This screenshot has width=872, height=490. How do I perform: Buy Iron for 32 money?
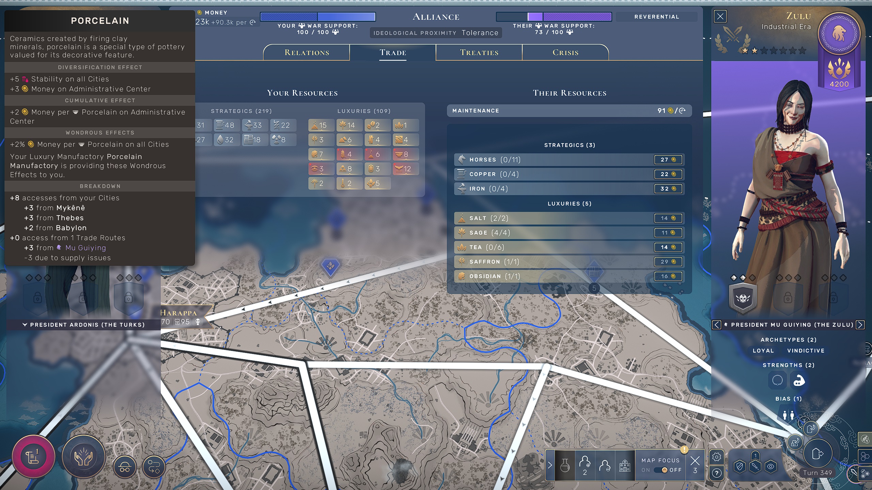668,189
